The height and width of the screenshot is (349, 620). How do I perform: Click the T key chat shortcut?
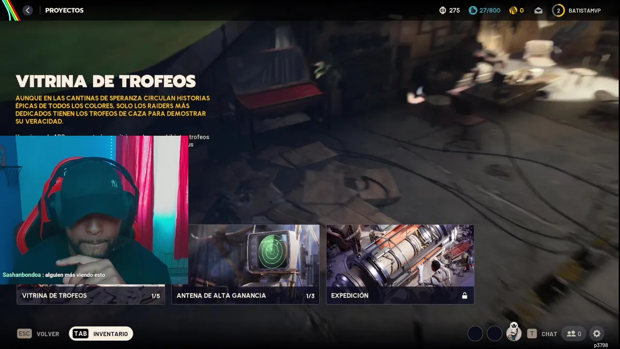click(532, 333)
